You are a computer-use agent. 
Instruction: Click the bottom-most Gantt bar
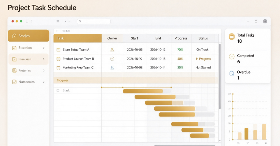(x=199, y=135)
